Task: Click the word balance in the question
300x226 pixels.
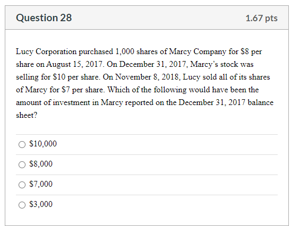Action: pos(261,102)
